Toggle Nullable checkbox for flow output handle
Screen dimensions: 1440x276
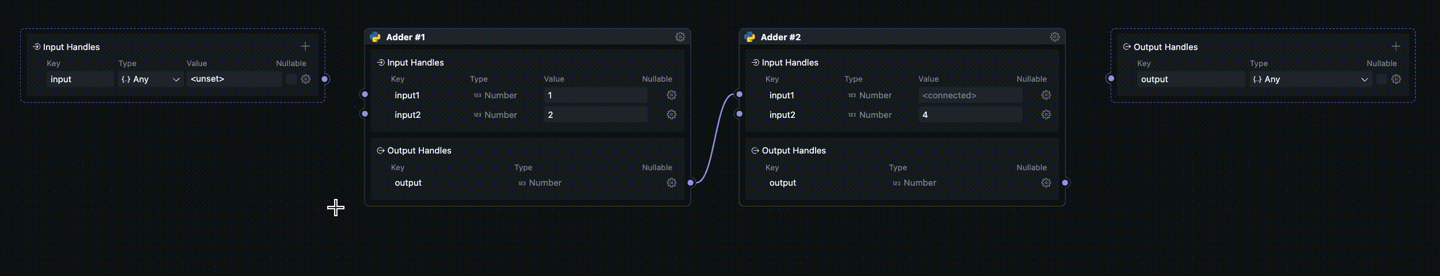point(1381,79)
